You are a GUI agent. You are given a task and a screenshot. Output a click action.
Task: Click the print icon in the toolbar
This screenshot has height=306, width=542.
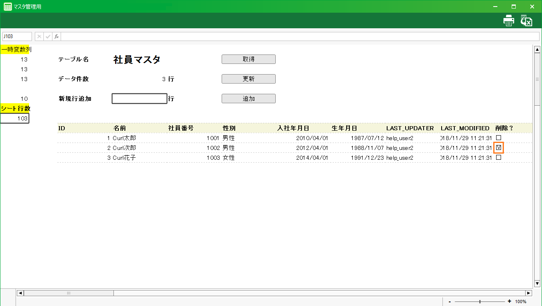pyautogui.click(x=508, y=20)
